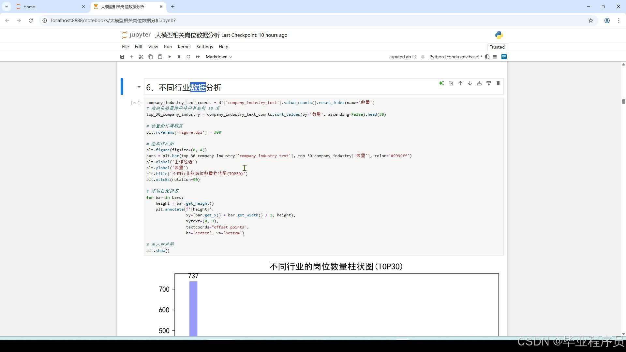Delete this cell using trash icon
This screenshot has width=626, height=352.
(498, 83)
